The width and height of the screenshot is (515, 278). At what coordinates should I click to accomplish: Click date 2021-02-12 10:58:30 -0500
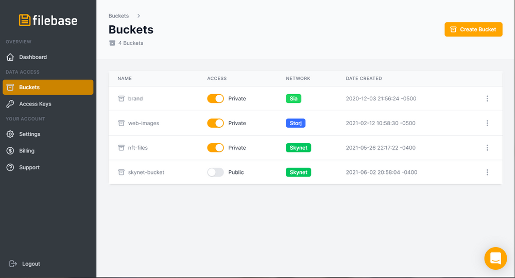pos(381,123)
